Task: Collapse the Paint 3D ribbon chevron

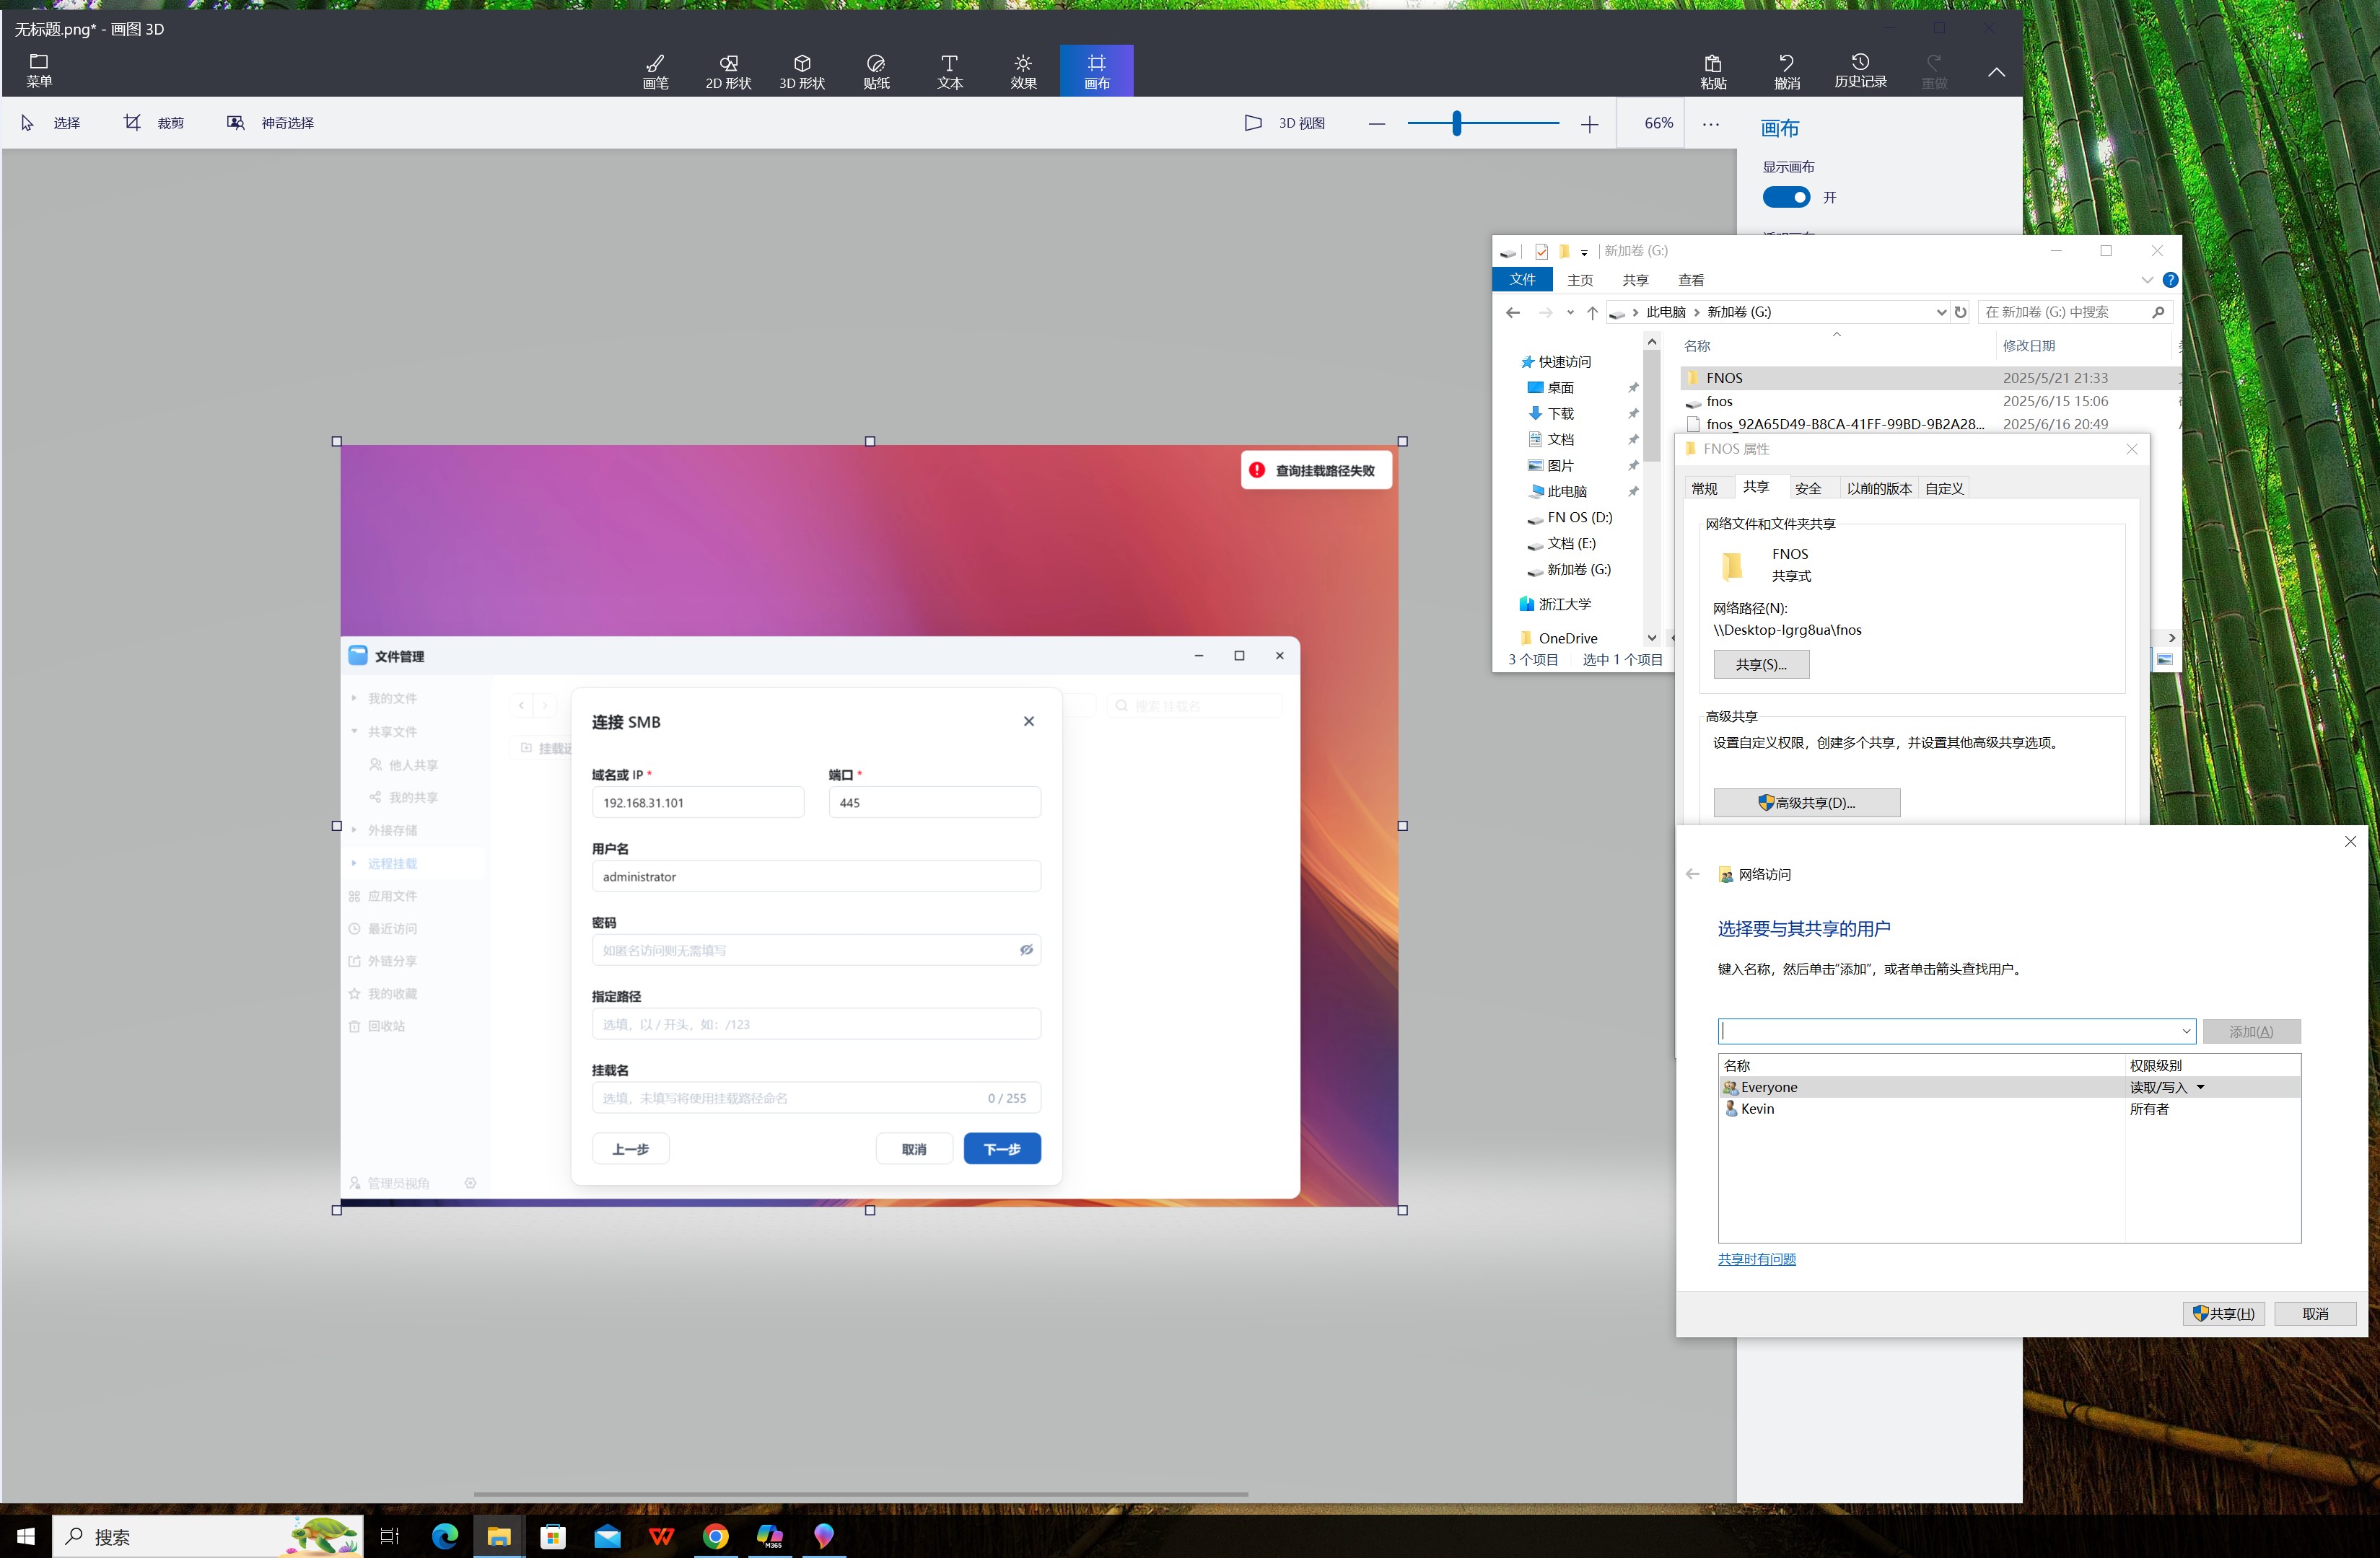Action: [x=1996, y=72]
